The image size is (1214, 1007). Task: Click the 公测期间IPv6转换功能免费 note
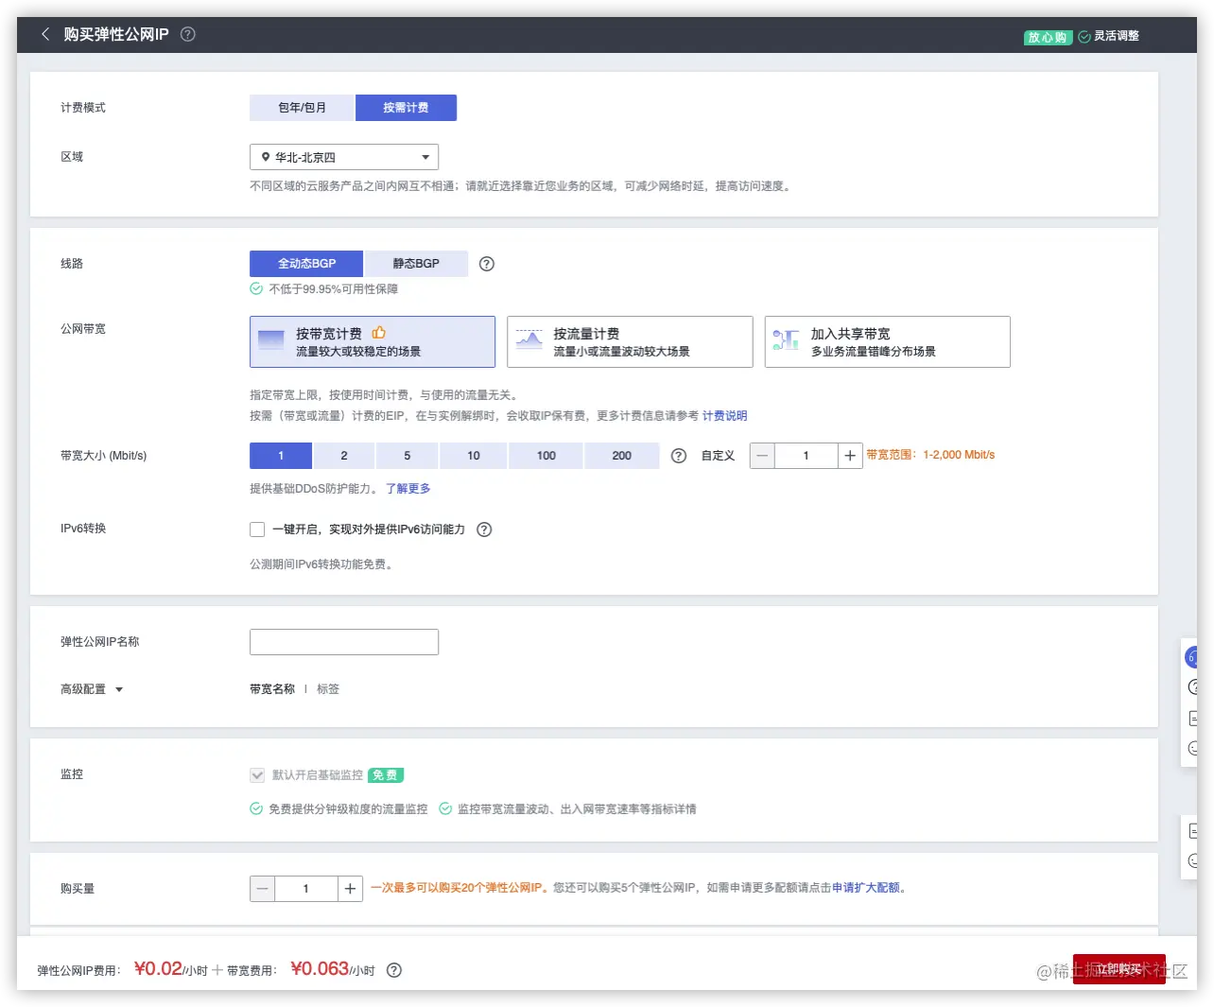321,564
